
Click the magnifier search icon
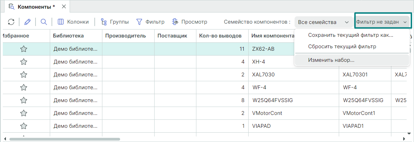click(x=44, y=22)
